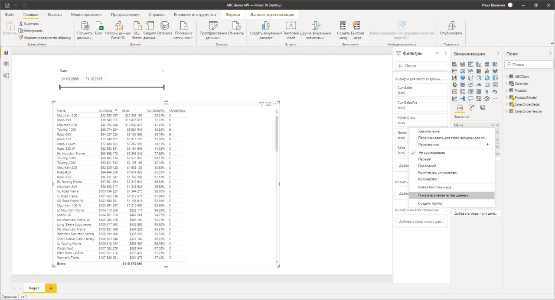Add a new page with plus button
Screen dimensions: 555x300
coord(51,288)
